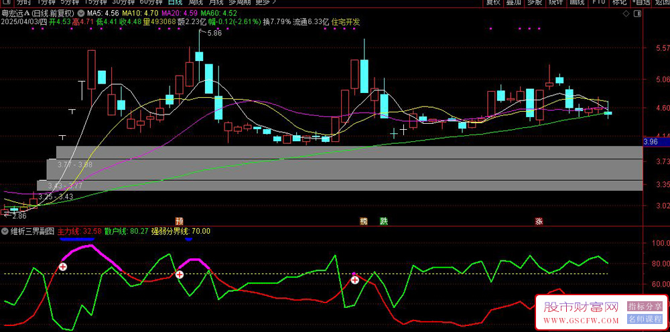Click the 预 event marker below chart
This screenshot has height=332, width=670.
[x=179, y=221]
